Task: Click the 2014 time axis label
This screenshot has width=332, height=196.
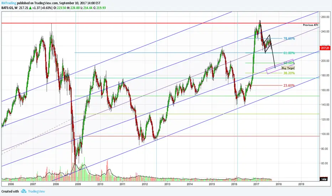Action: coord(190,184)
